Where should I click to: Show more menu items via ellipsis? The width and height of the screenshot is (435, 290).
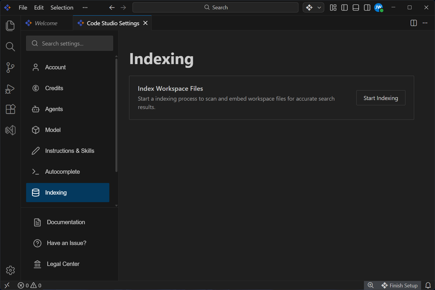tap(85, 8)
